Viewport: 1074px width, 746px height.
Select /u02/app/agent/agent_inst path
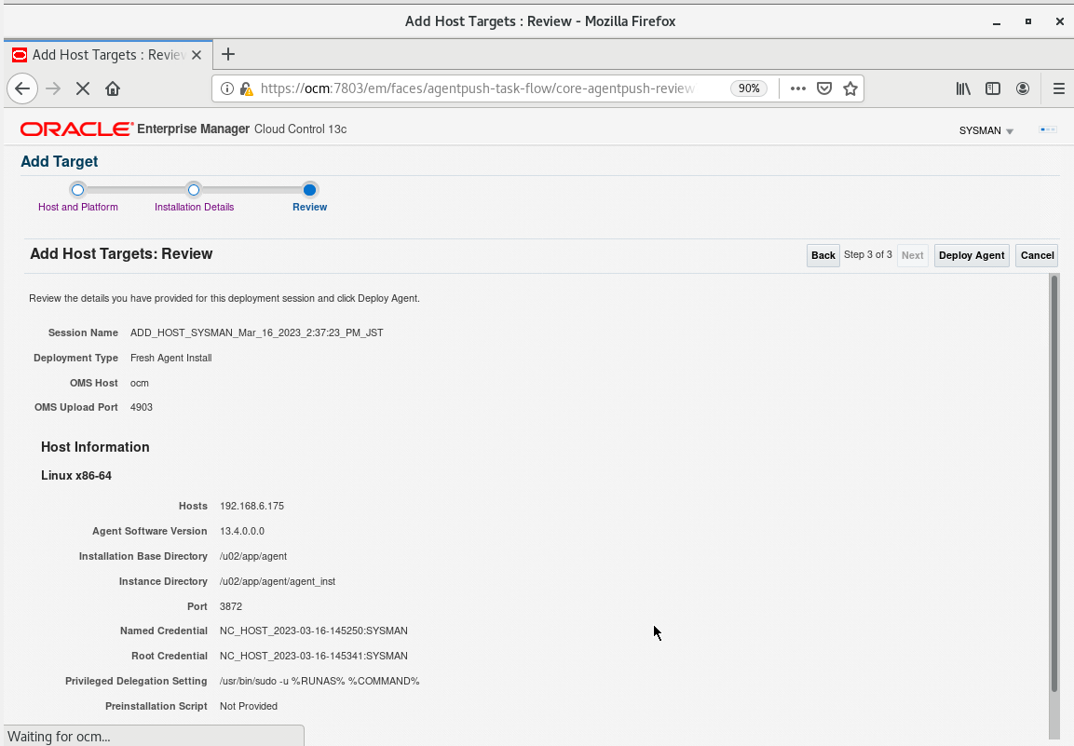click(x=278, y=581)
